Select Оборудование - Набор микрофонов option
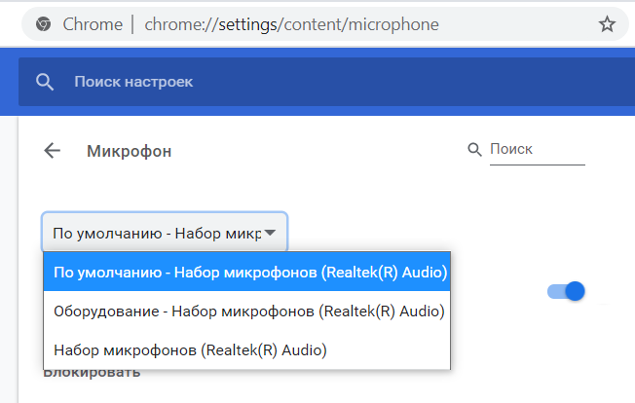Viewport: 635px width, 403px height. tap(247, 311)
